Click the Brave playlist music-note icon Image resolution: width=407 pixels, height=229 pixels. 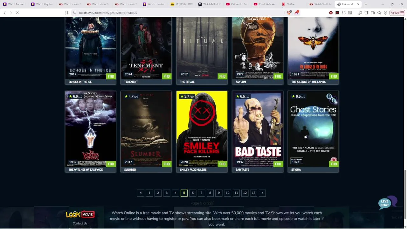(360, 13)
